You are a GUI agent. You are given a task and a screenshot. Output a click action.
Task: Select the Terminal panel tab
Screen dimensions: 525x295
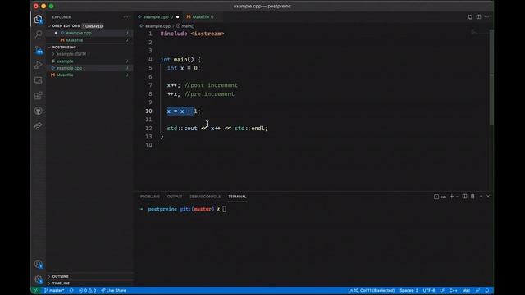[237, 197]
